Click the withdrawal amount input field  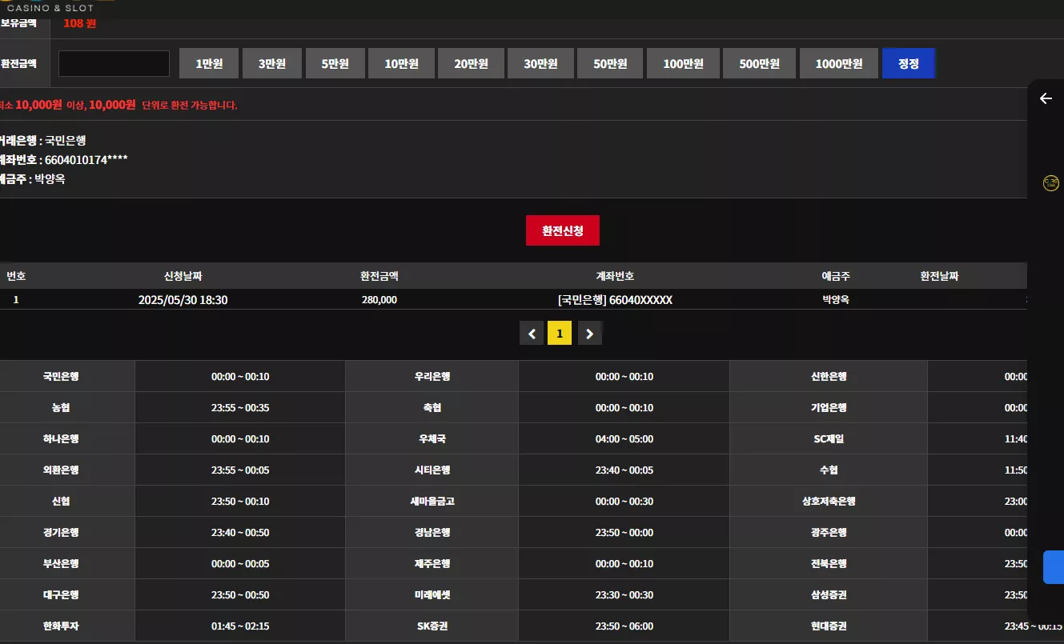point(114,64)
